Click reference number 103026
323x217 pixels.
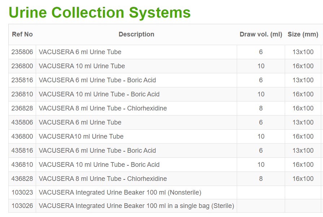coord(22,206)
